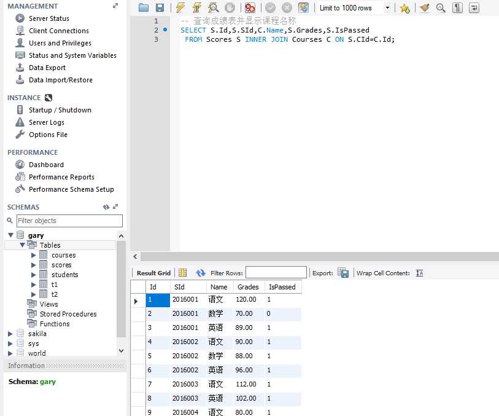Click the Options File wrench icon
The width and height of the screenshot is (499, 416).
pos(20,135)
